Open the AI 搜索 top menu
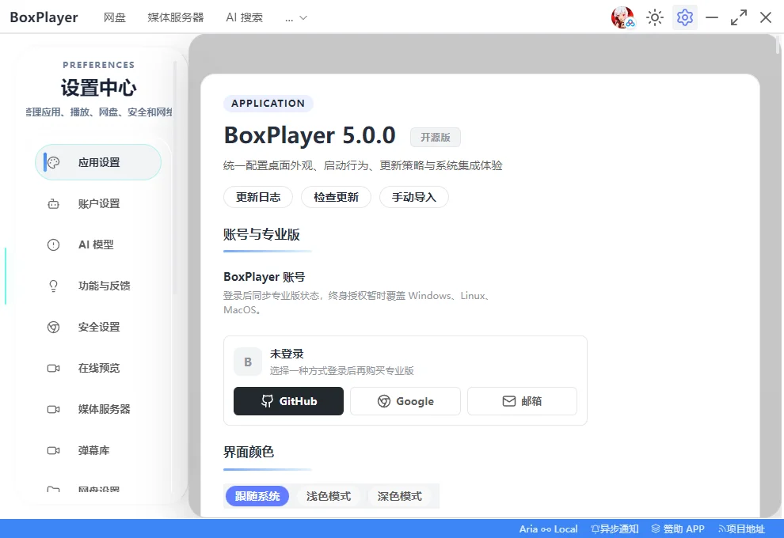 [245, 17]
